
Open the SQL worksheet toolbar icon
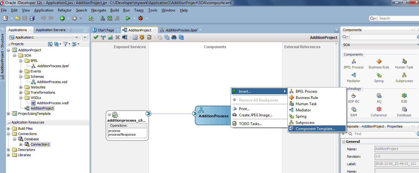(x=91, y=18)
